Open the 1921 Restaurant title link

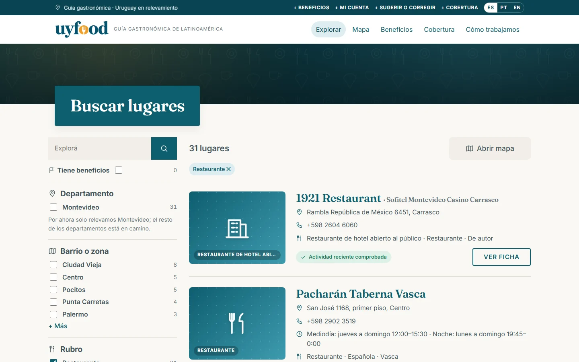point(338,198)
